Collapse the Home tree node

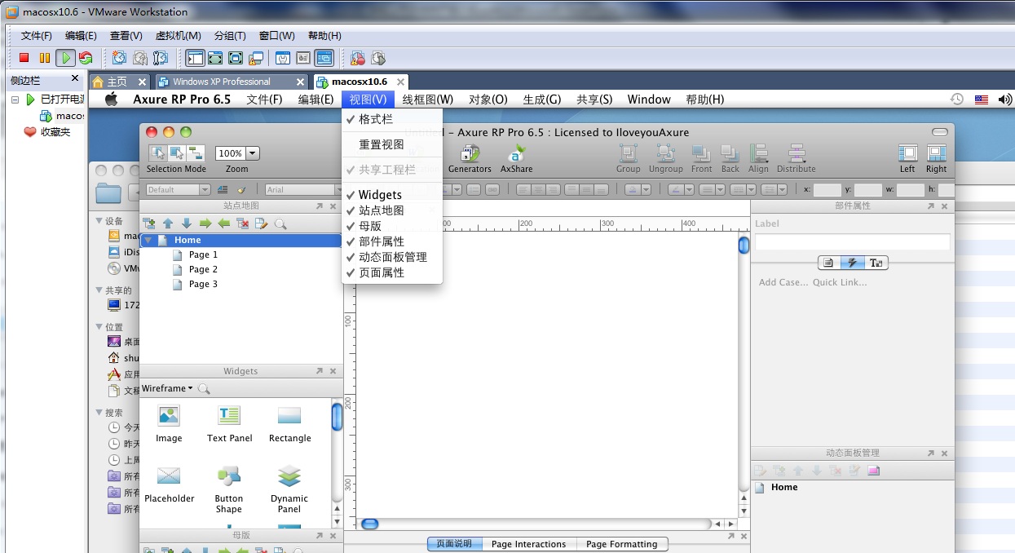coord(148,241)
